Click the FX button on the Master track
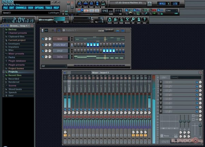 (x=65, y=138)
